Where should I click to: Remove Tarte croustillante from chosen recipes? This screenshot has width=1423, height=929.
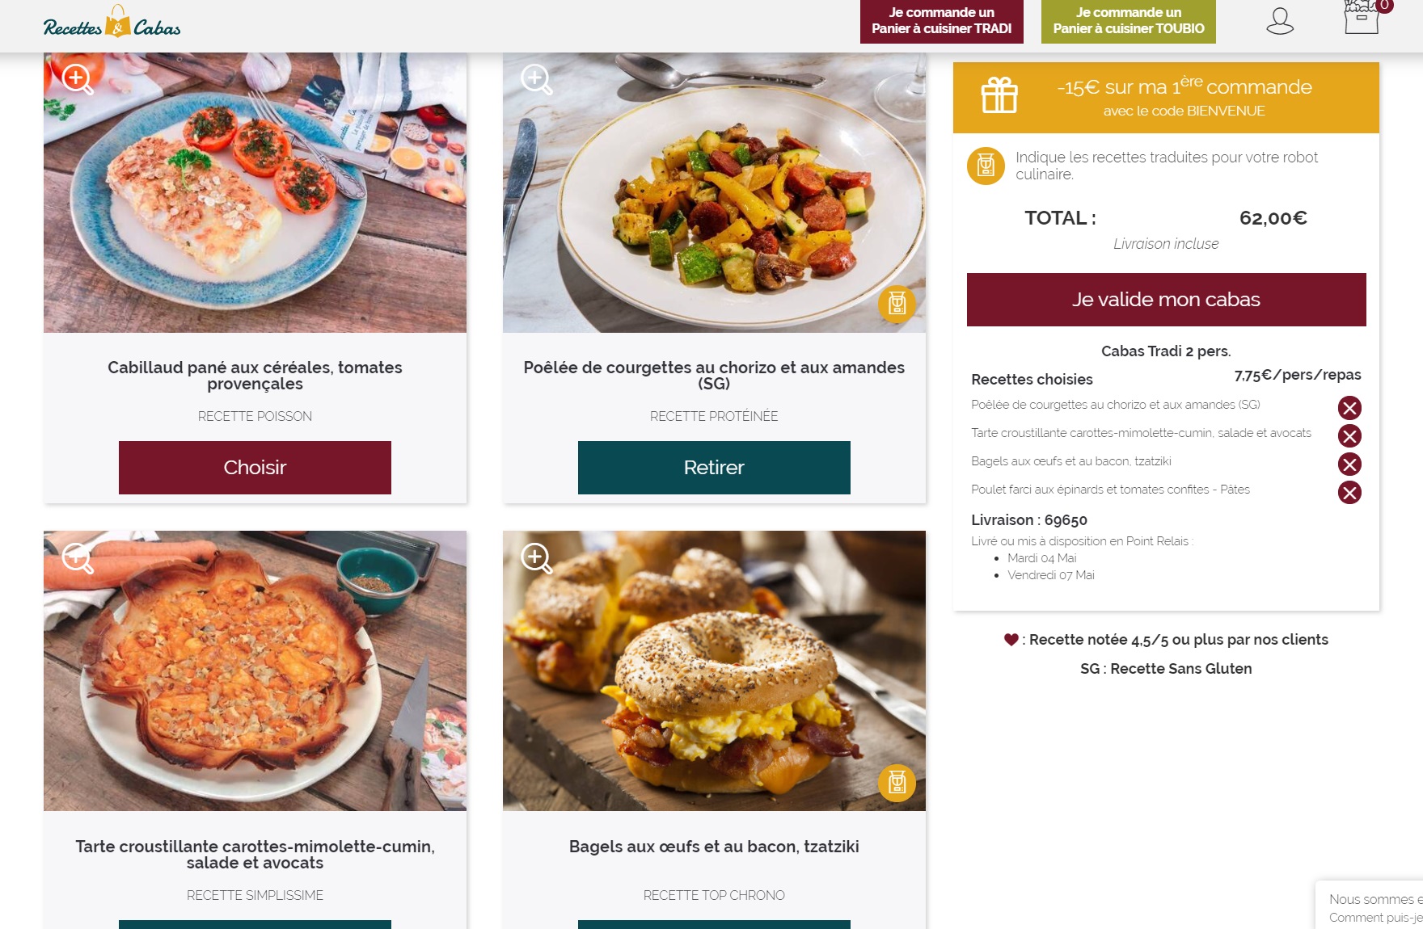(1349, 436)
